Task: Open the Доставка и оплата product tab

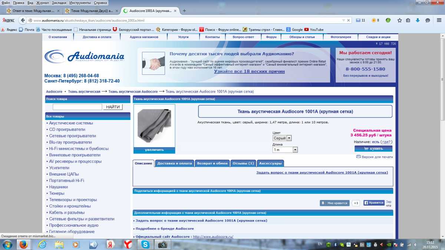Action: 174,163
